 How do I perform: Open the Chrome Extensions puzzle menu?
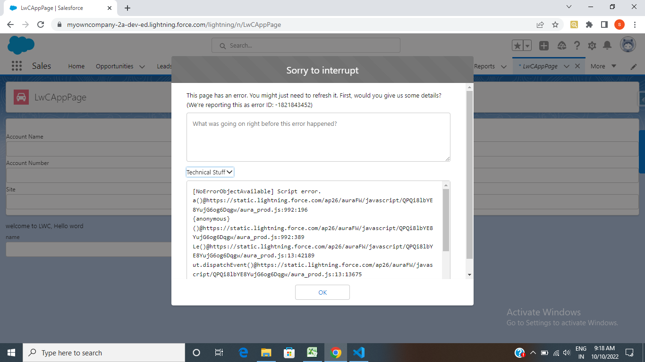click(589, 25)
